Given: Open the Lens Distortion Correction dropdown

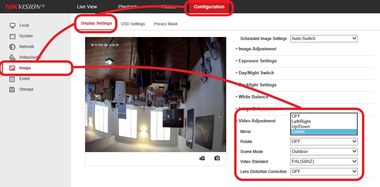Looking at the screenshot, I should click(324, 172).
